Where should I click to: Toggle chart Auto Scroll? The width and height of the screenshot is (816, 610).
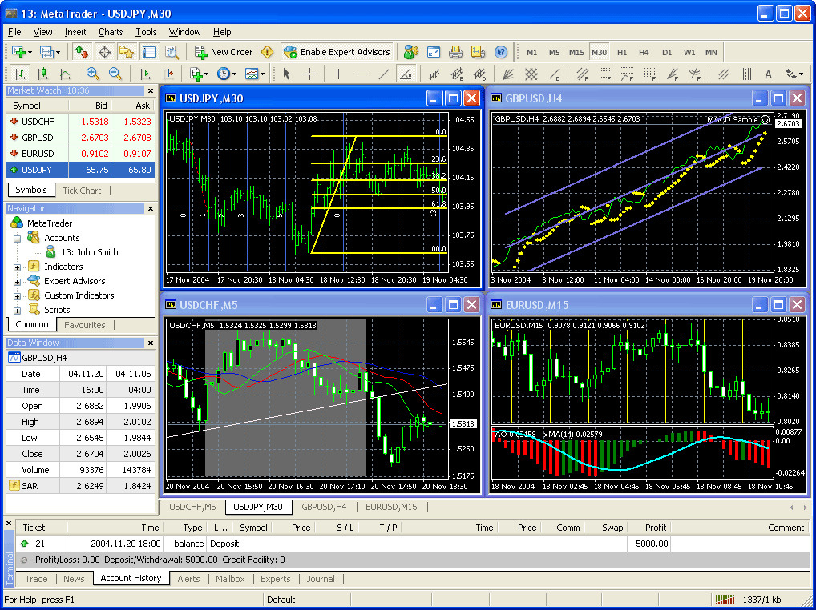pos(147,74)
